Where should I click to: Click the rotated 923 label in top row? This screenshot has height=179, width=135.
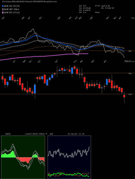[x=4, y=18]
